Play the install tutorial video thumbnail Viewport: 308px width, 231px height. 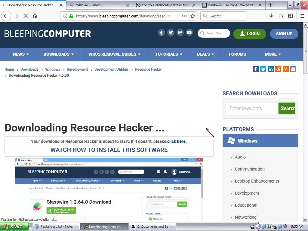tap(109, 189)
